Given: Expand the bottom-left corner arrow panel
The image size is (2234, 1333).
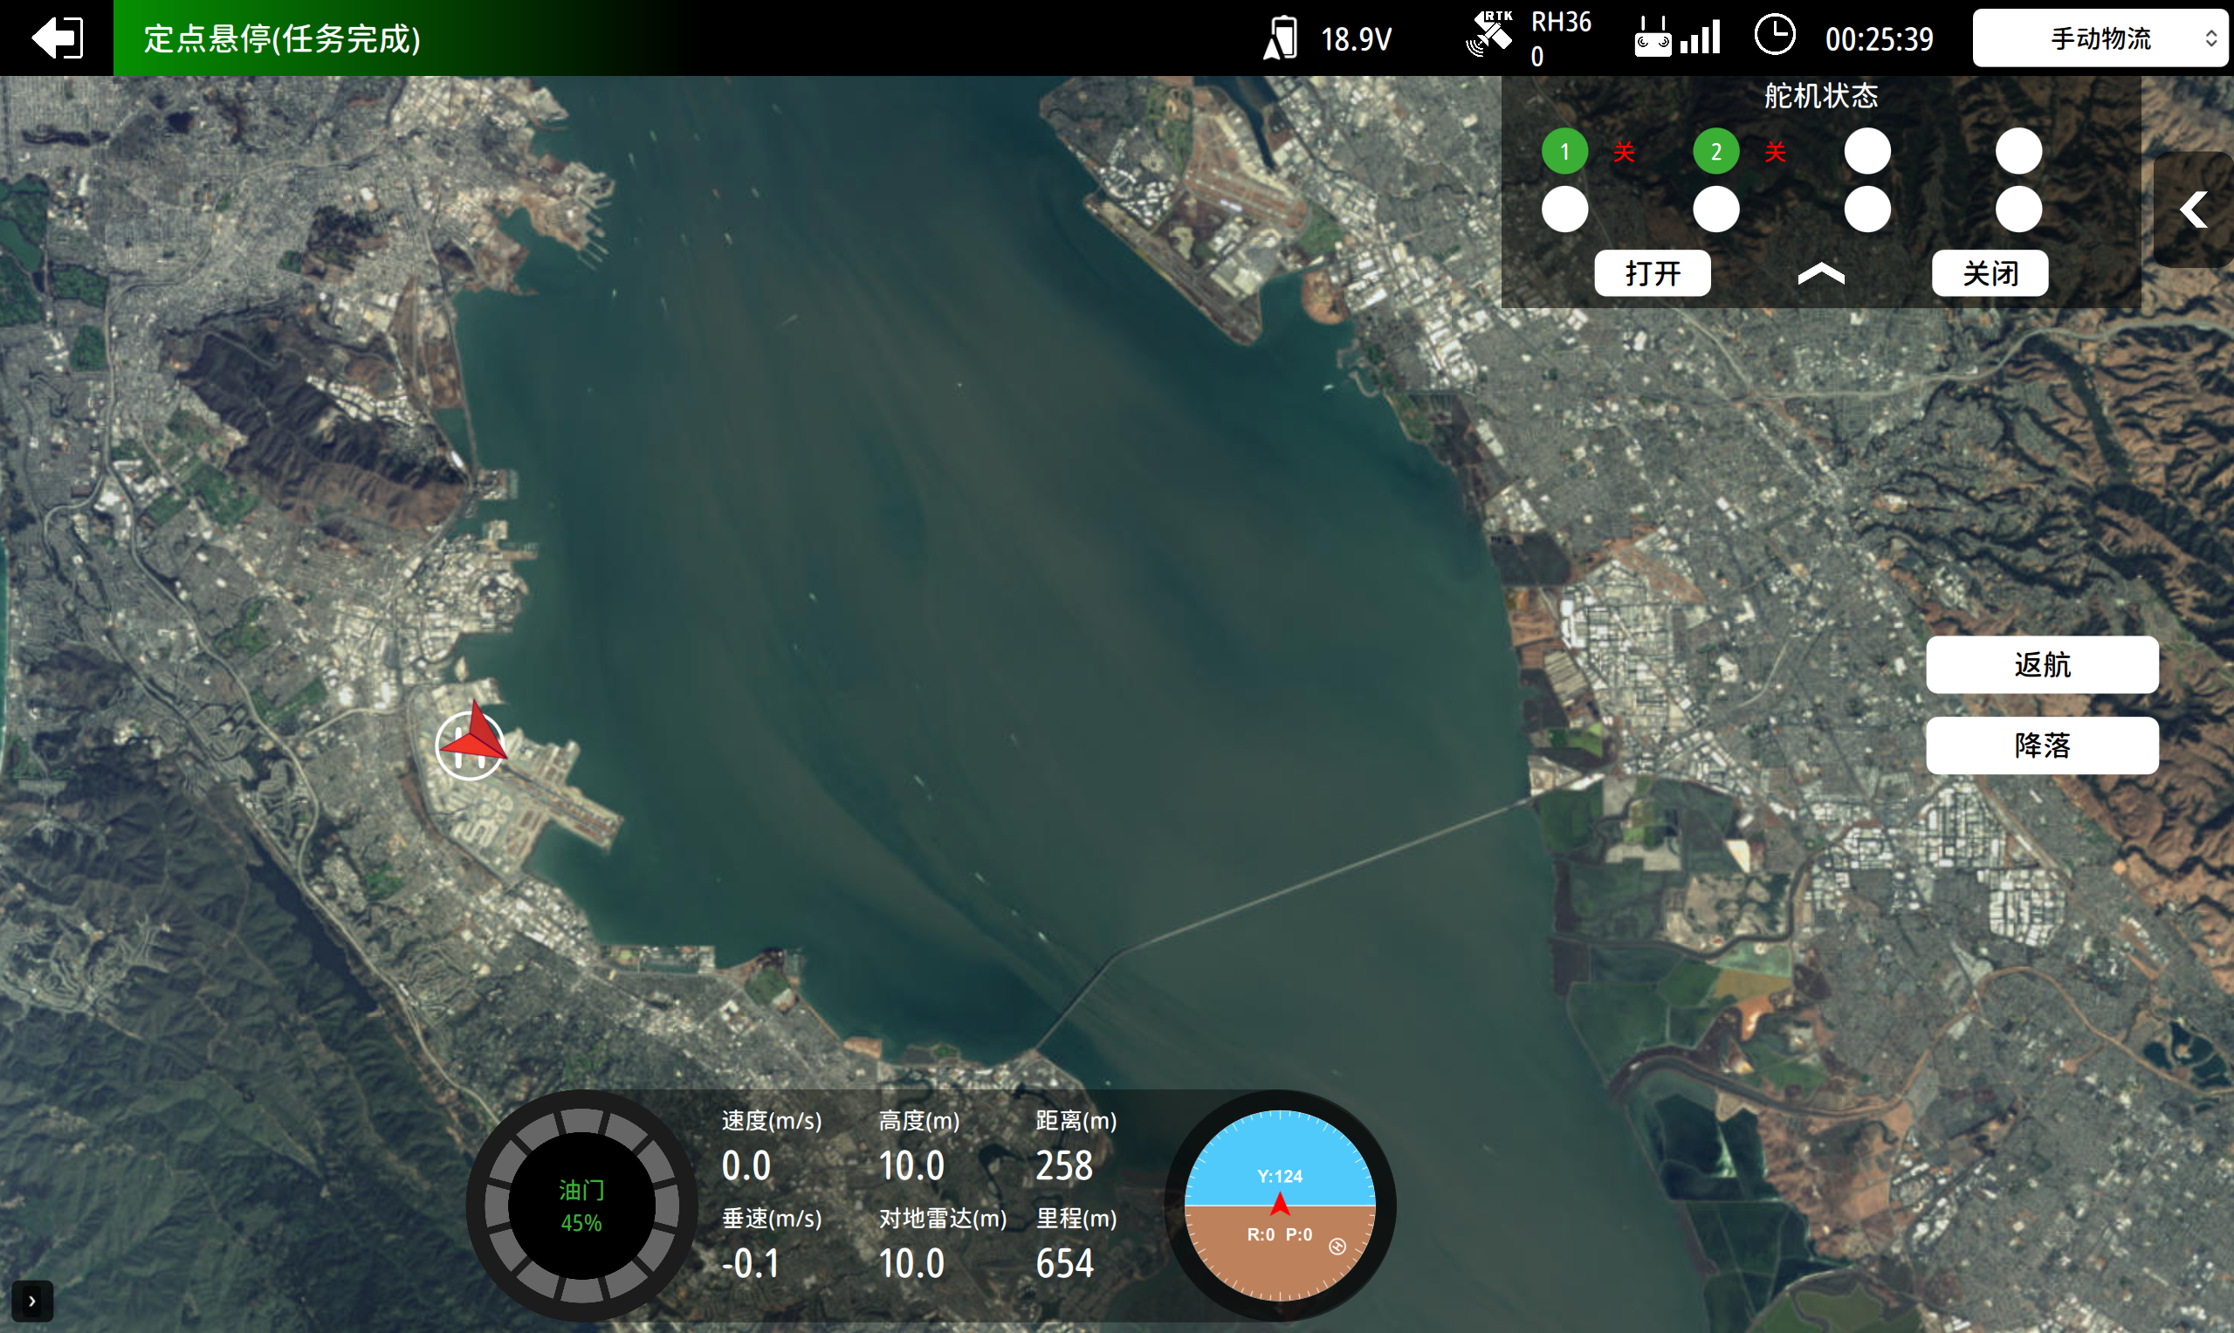Looking at the screenshot, I should (x=32, y=1300).
